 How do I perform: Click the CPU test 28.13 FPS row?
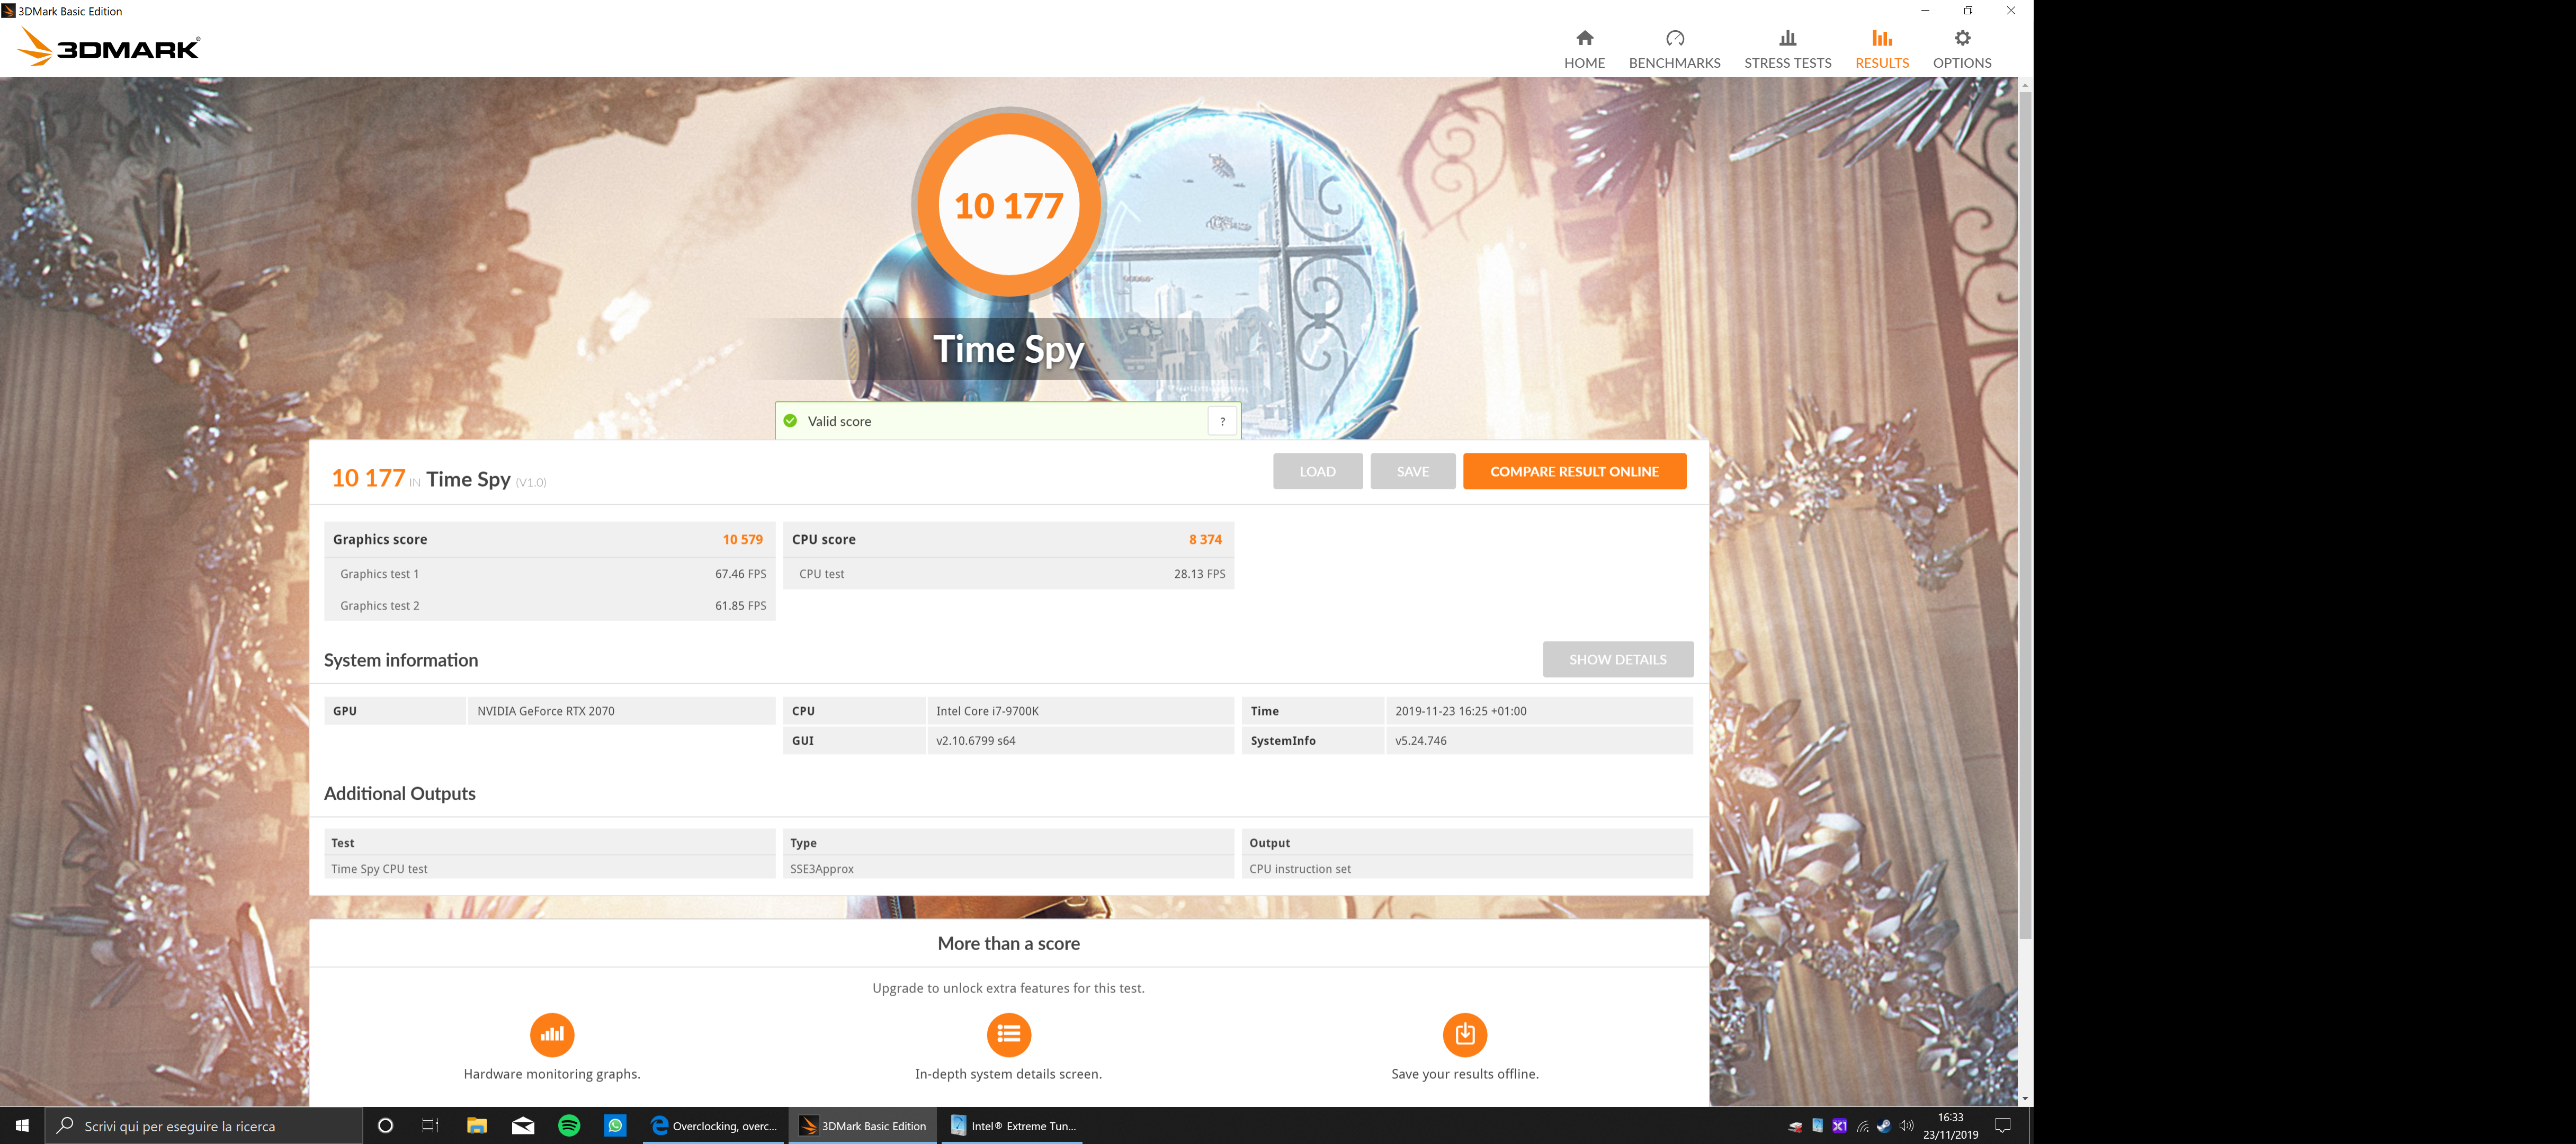tap(1008, 574)
